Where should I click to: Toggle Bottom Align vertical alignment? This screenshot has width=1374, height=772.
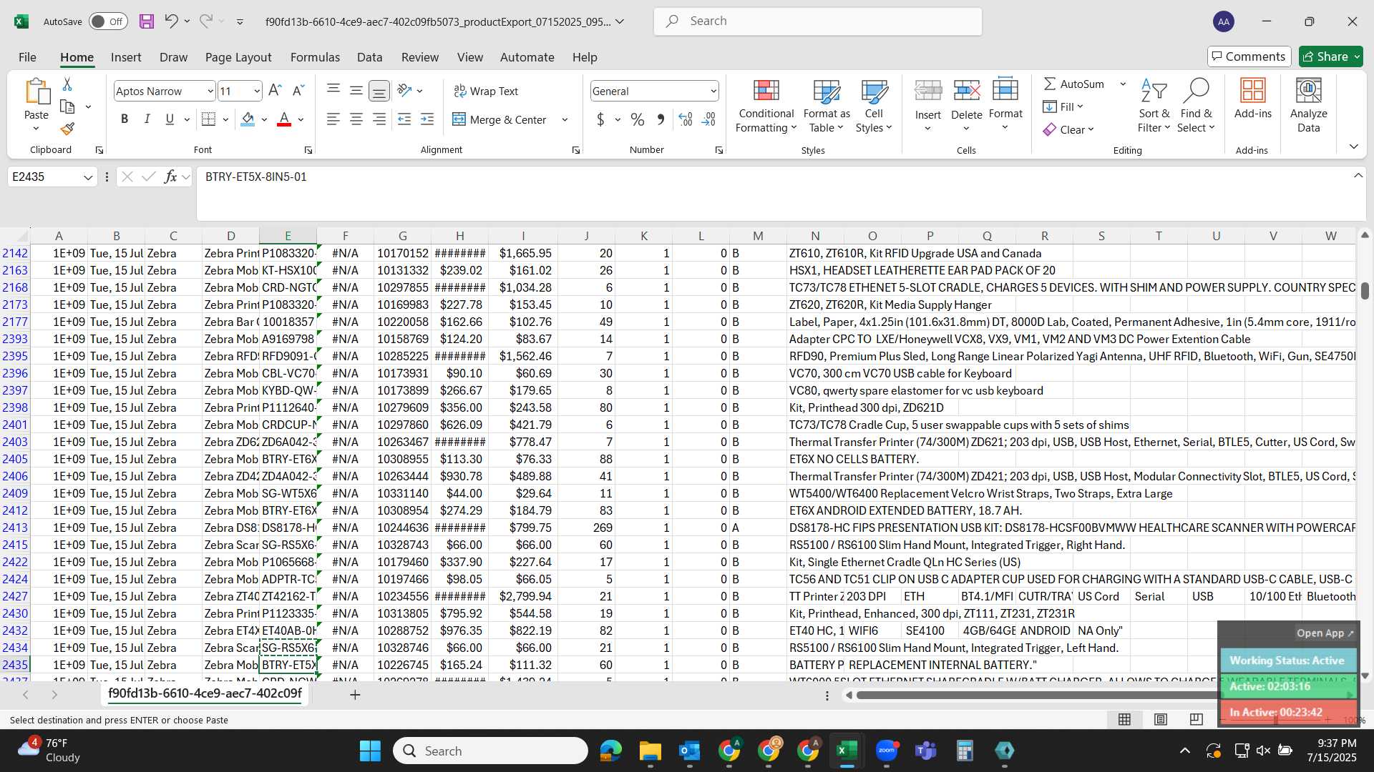tap(379, 91)
